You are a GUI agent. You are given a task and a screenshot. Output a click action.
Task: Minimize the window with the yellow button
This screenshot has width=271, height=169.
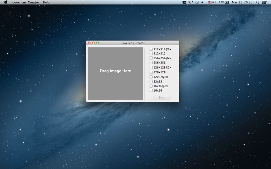click(x=93, y=43)
